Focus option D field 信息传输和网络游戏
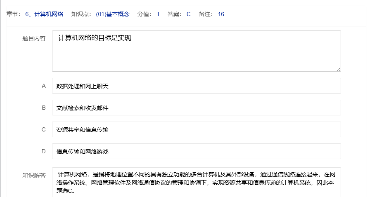Image resolution: width=372 pixels, height=197 pixels. [196, 152]
